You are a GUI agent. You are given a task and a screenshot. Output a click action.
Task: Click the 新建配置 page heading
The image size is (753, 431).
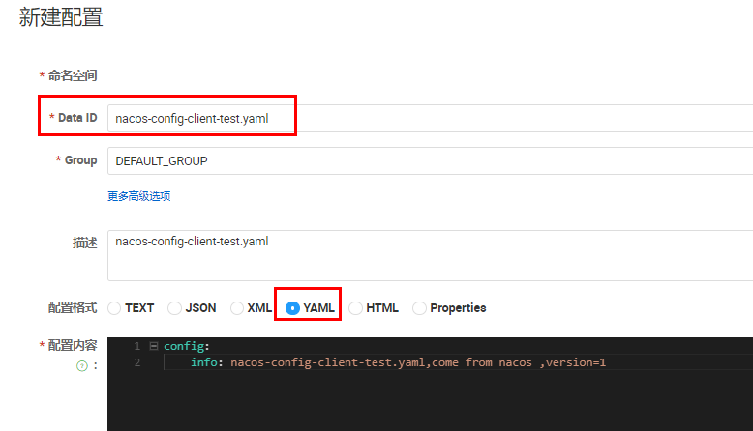click(61, 17)
